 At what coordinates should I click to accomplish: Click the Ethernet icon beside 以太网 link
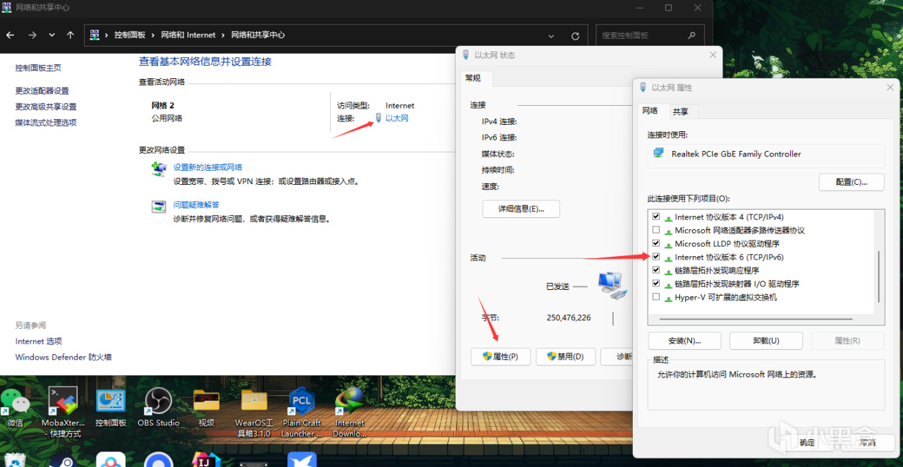tap(379, 118)
